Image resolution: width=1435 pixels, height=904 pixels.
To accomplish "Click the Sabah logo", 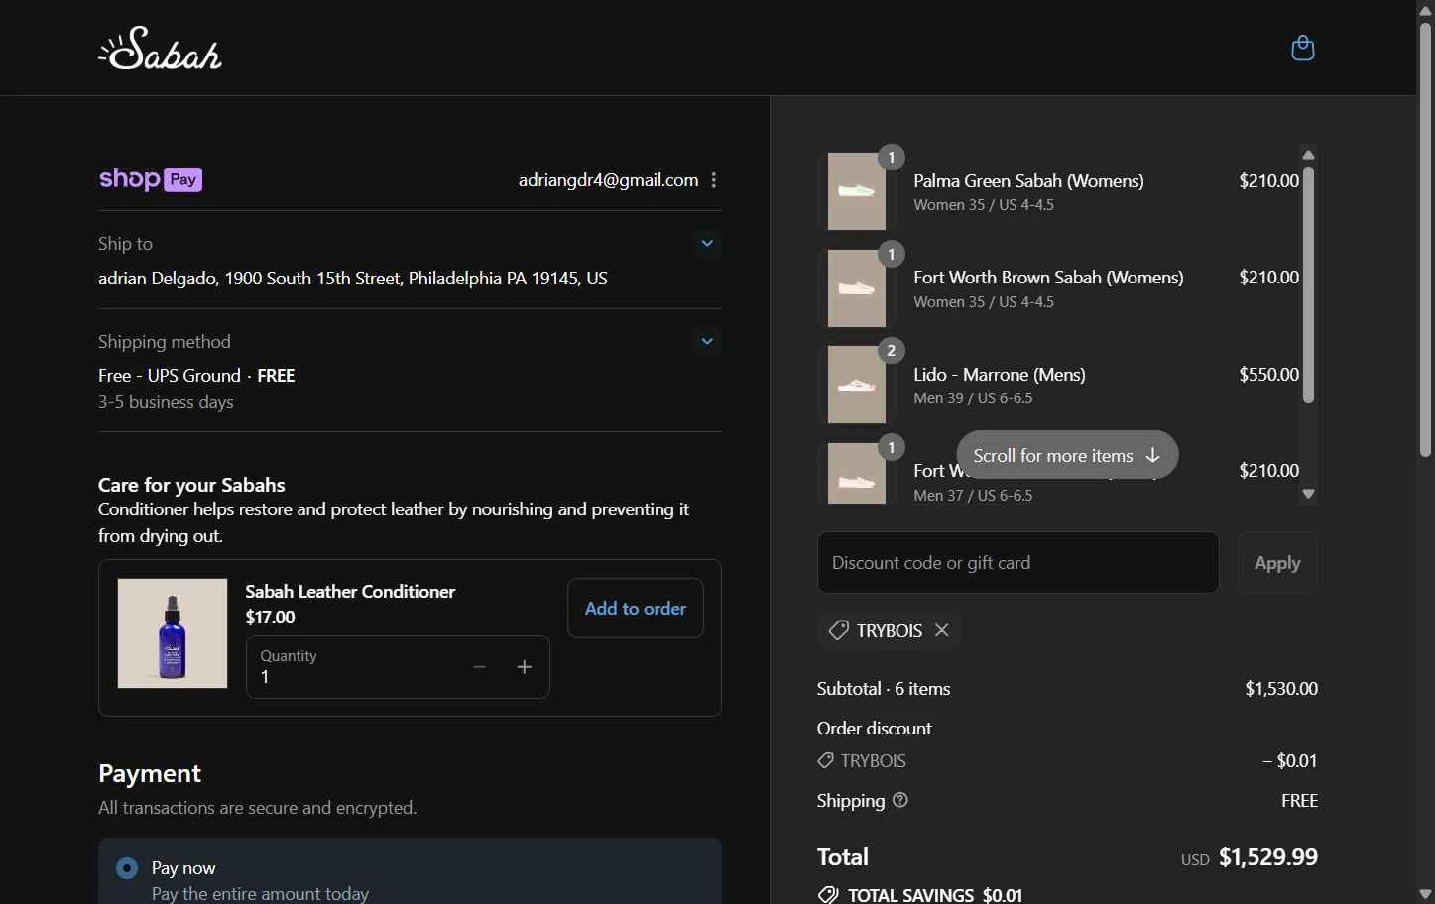I will pyautogui.click(x=161, y=48).
